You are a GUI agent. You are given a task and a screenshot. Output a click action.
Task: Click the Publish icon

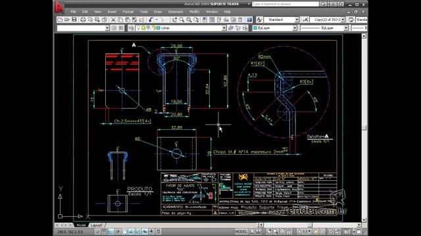(x=97, y=20)
